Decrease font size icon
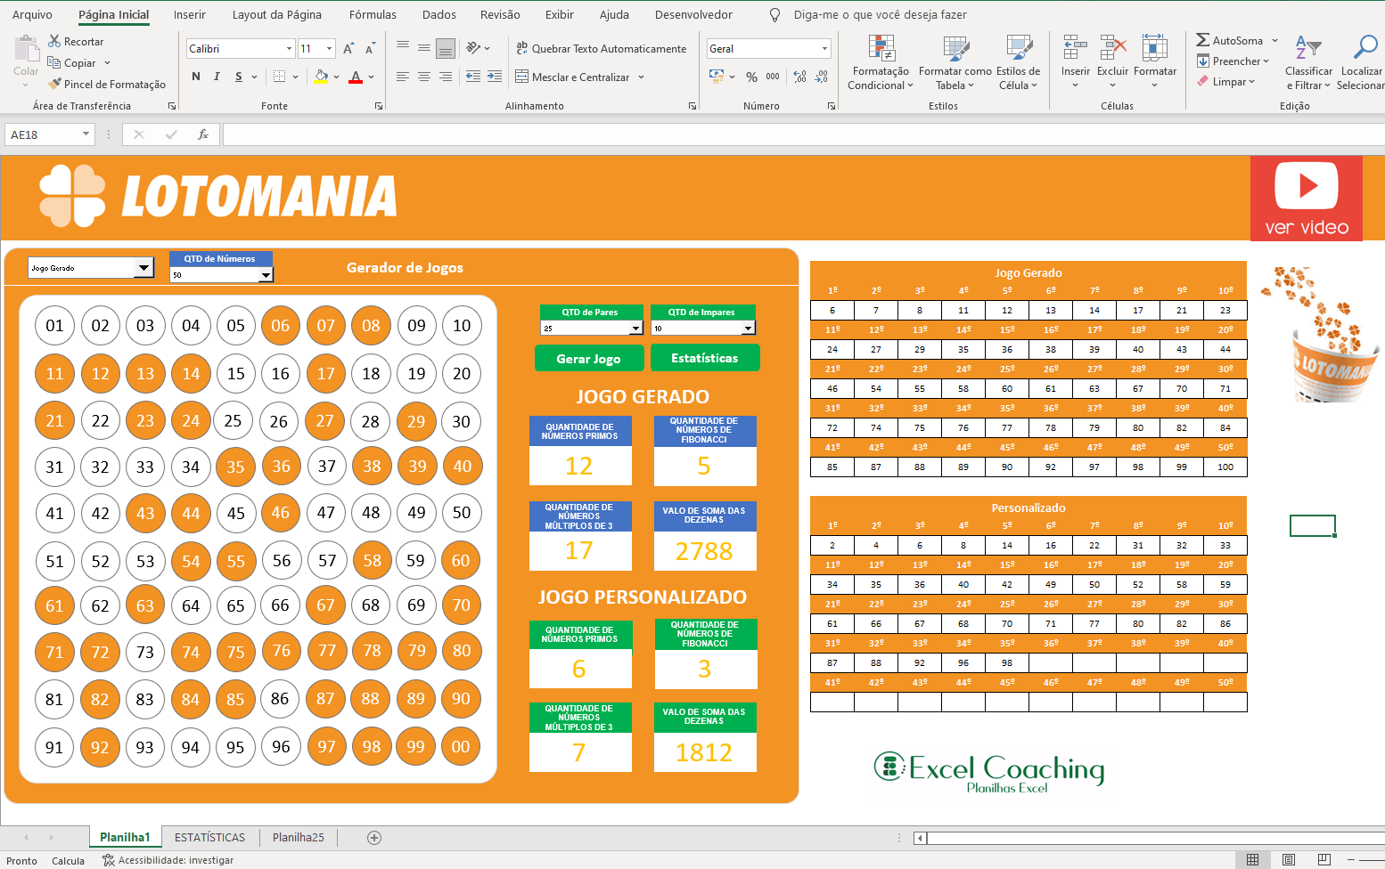 (x=370, y=48)
